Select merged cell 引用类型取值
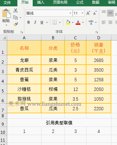The height and width of the screenshot is (145, 117). pyautogui.click(x=59, y=123)
